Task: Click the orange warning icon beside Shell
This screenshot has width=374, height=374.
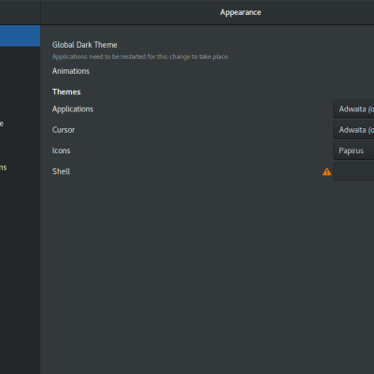Action: coord(326,172)
